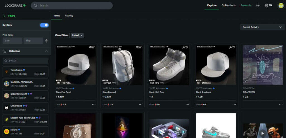Select the Otherdeed collection name
This screenshot has height=138, width=286.
pos(16,106)
